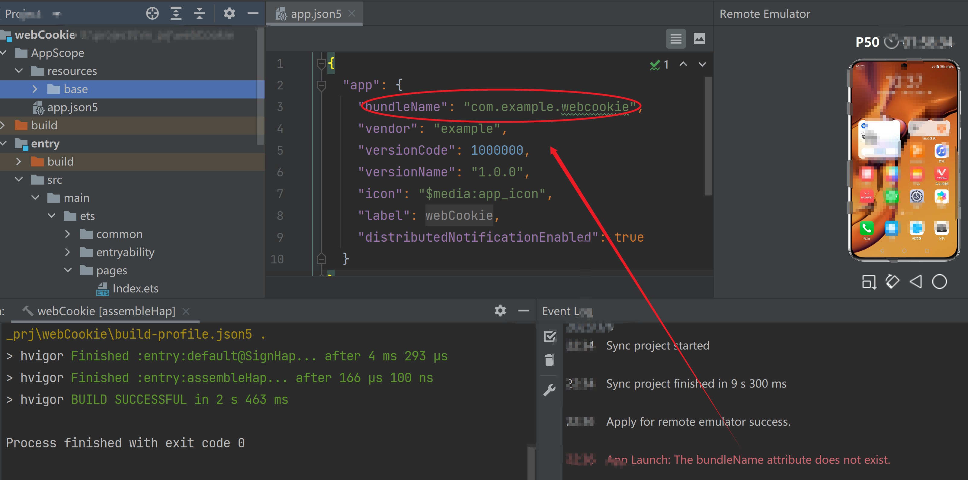Image resolution: width=968 pixels, height=480 pixels.
Task: Click the Collapse All icon in Project panel
Action: [x=200, y=14]
